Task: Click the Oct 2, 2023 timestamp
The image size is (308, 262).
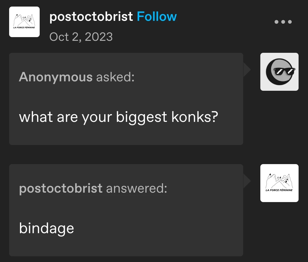Action: [81, 37]
